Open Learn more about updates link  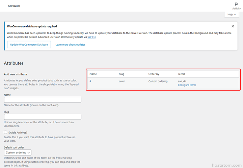70,45
